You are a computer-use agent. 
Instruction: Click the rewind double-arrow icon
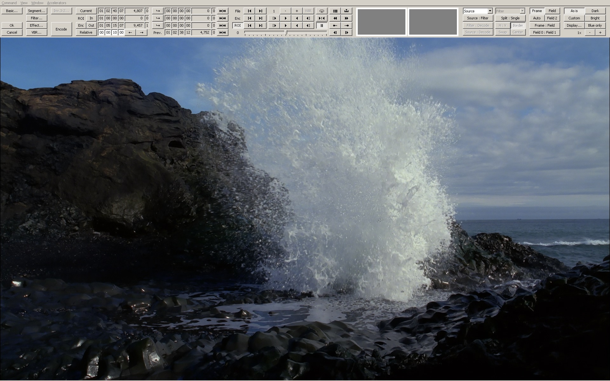[x=335, y=18]
